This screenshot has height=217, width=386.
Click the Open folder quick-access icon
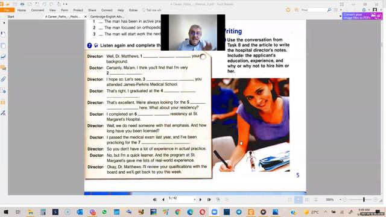tap(8, 4)
